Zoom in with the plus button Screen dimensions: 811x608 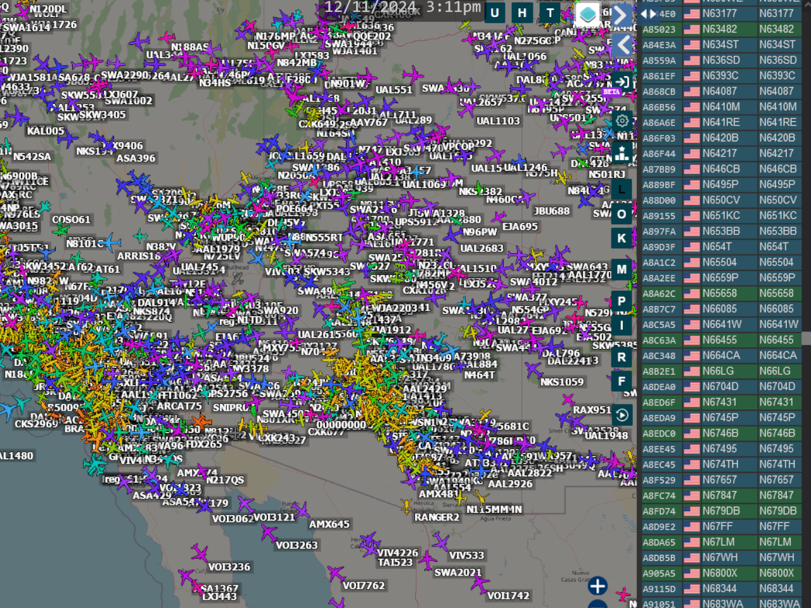click(x=597, y=586)
